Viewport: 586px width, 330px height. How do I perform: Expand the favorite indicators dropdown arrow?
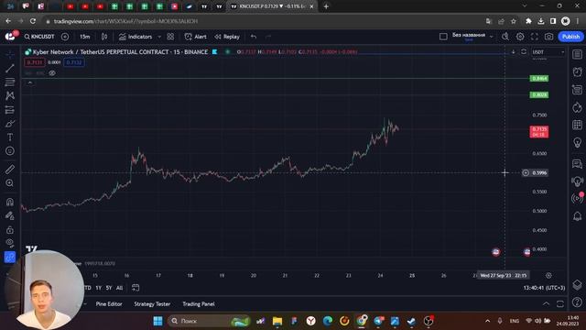pos(159,37)
